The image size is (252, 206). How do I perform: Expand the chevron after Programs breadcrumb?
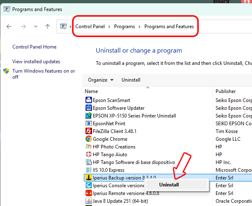[x=139, y=27]
